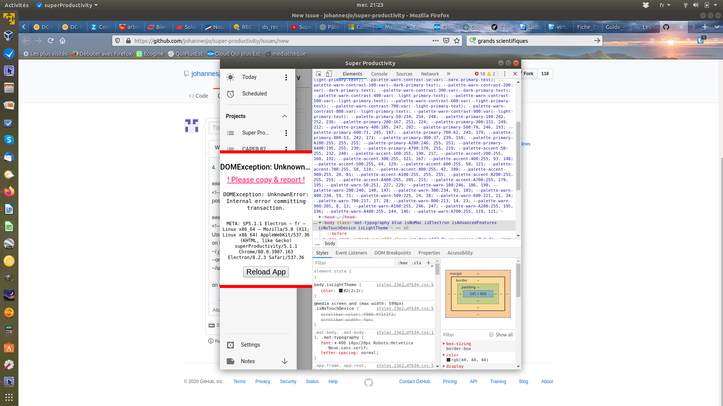This screenshot has width=723, height=406.
Task: Open the Notes panel icon
Action: pos(230,361)
